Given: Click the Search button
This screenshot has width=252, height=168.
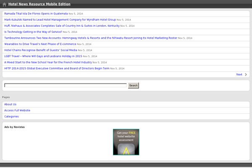Looking at the screenshot, I should (x=134, y=86).
